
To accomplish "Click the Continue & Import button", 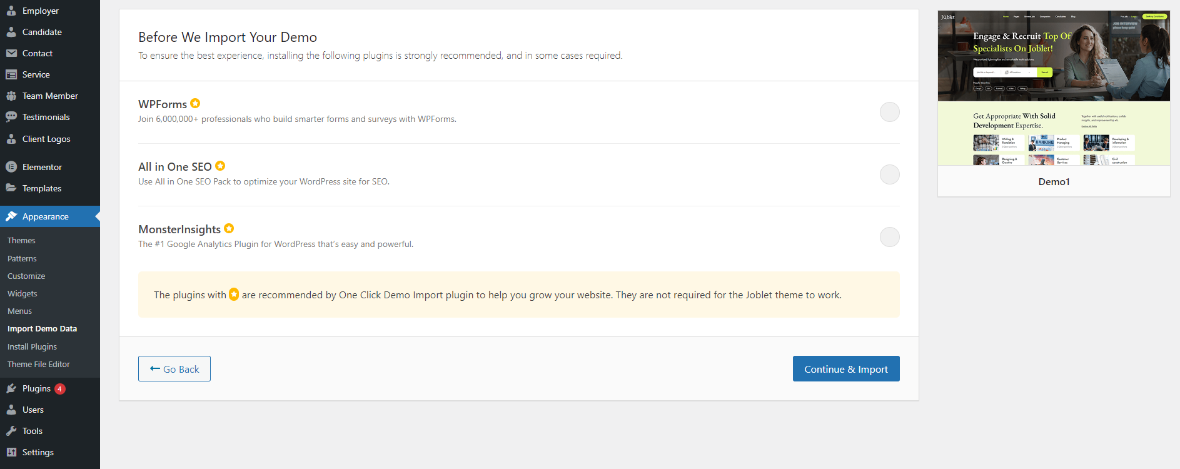I will (846, 369).
